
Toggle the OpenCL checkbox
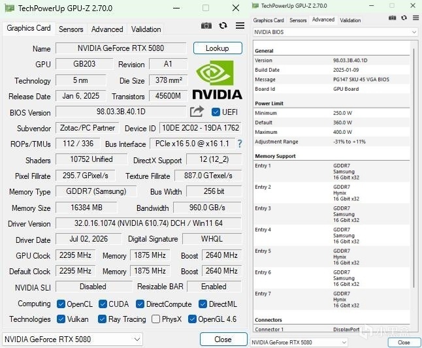coord(61,304)
